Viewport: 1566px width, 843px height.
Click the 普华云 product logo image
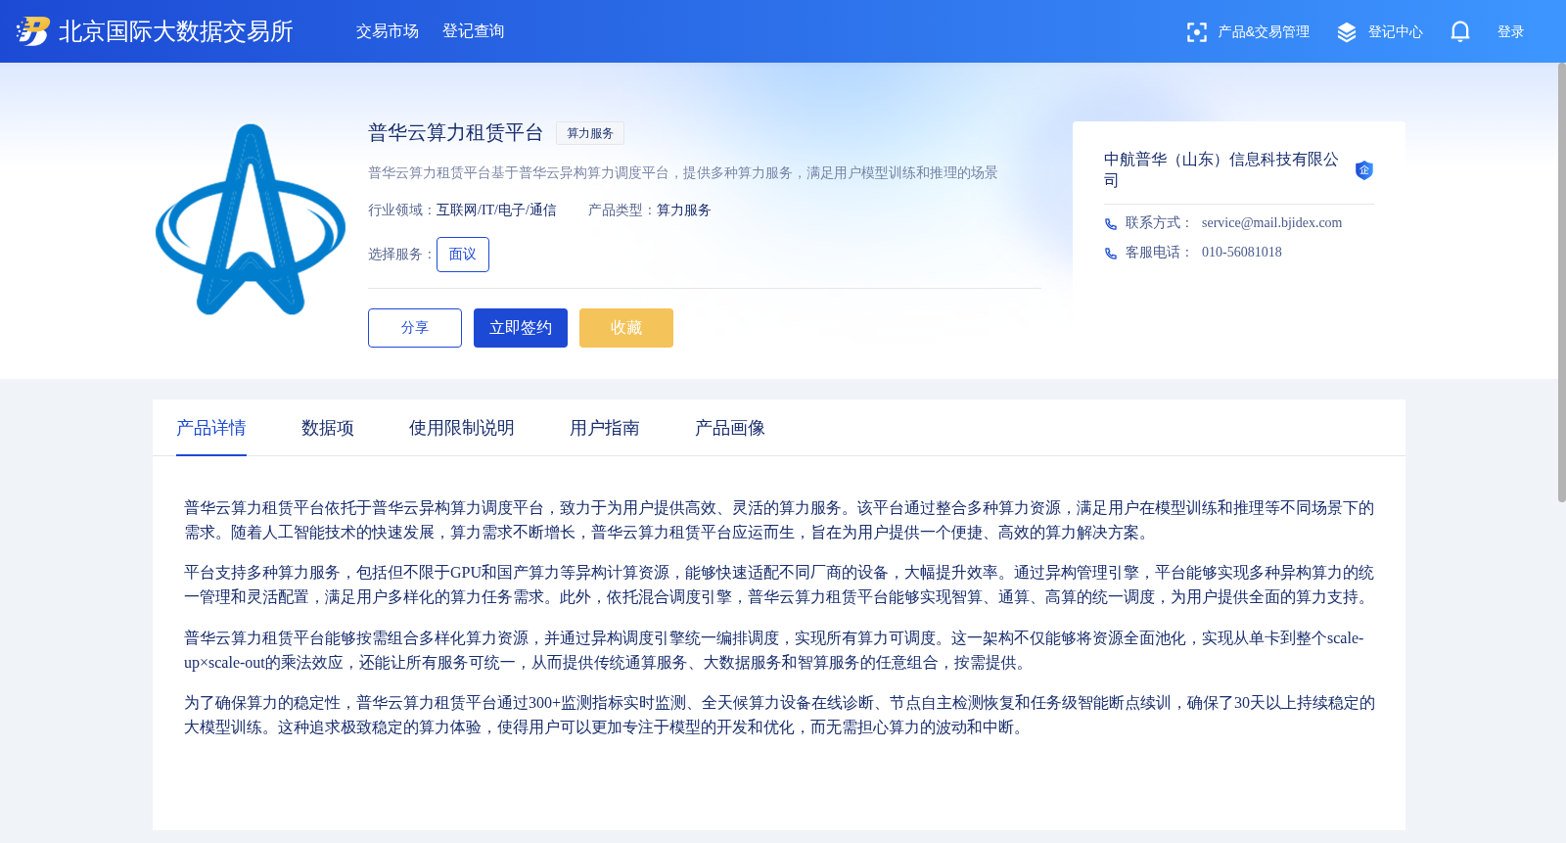[x=251, y=219]
